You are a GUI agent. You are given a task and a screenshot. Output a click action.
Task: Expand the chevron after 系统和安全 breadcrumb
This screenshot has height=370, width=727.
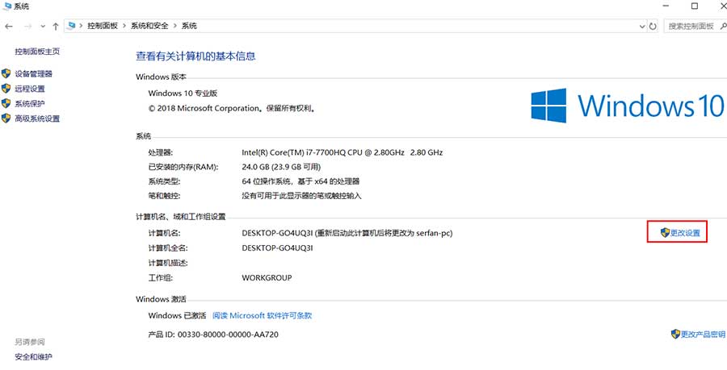click(x=175, y=26)
